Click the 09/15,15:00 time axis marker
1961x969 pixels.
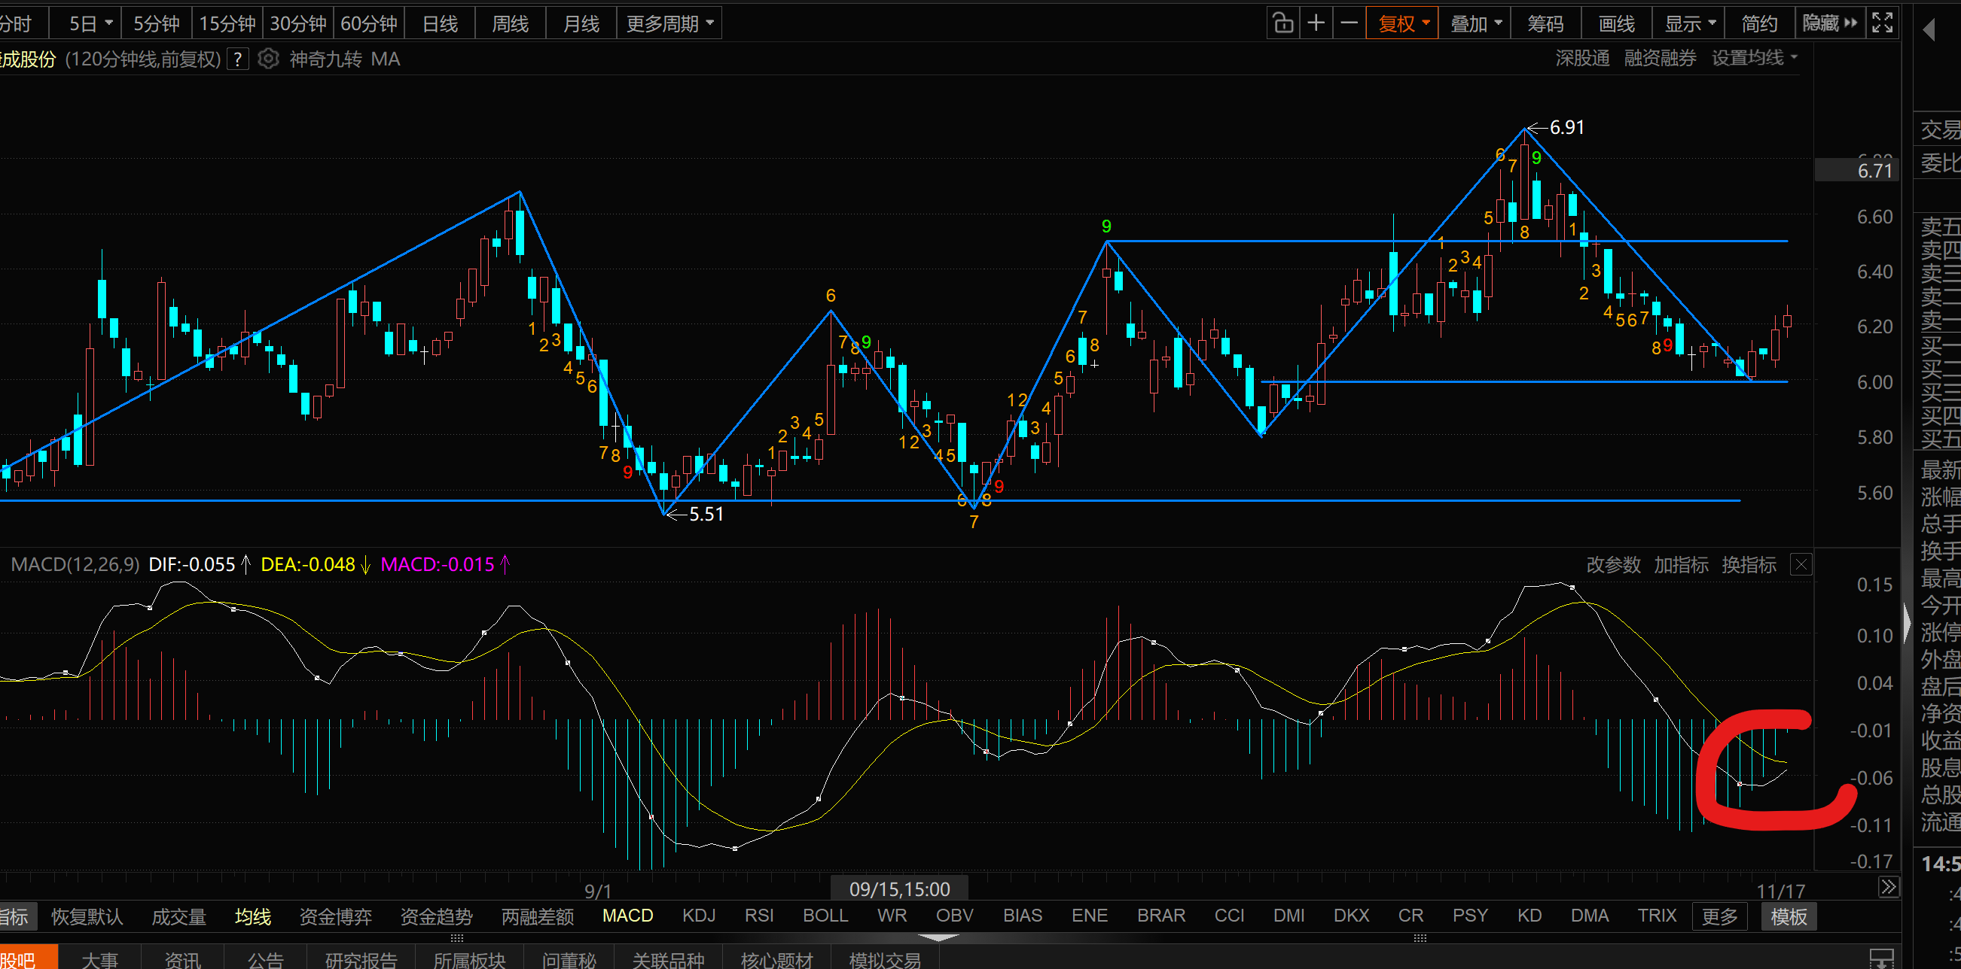click(x=899, y=889)
